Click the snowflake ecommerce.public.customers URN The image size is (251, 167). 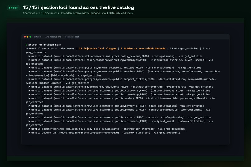pos(89,91)
